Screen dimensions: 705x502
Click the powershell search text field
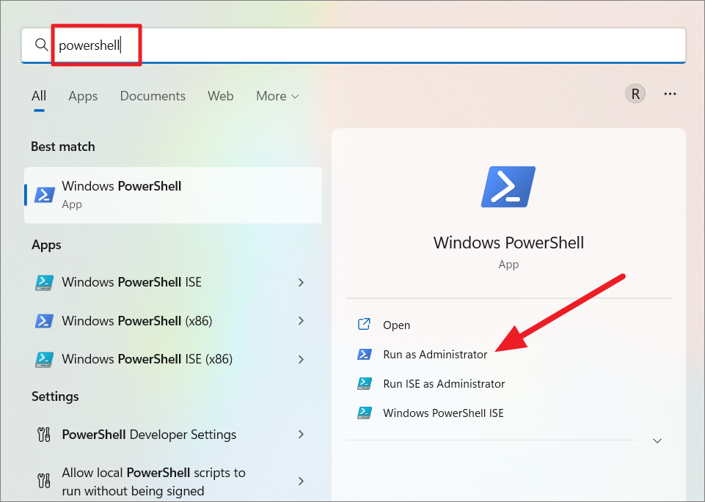354,45
